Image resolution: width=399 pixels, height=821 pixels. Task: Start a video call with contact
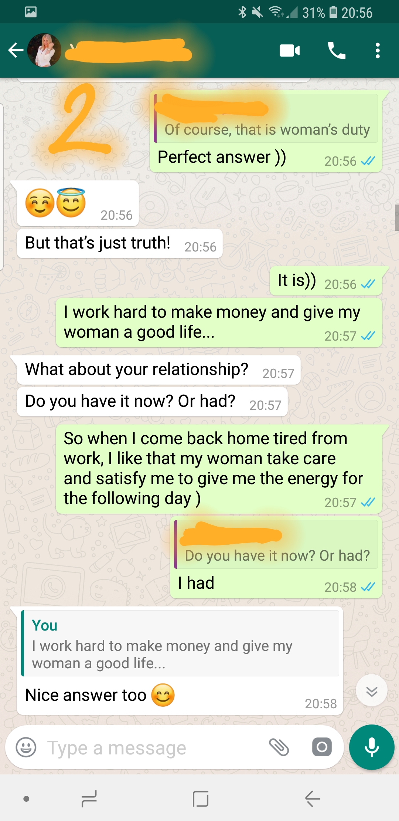click(290, 51)
